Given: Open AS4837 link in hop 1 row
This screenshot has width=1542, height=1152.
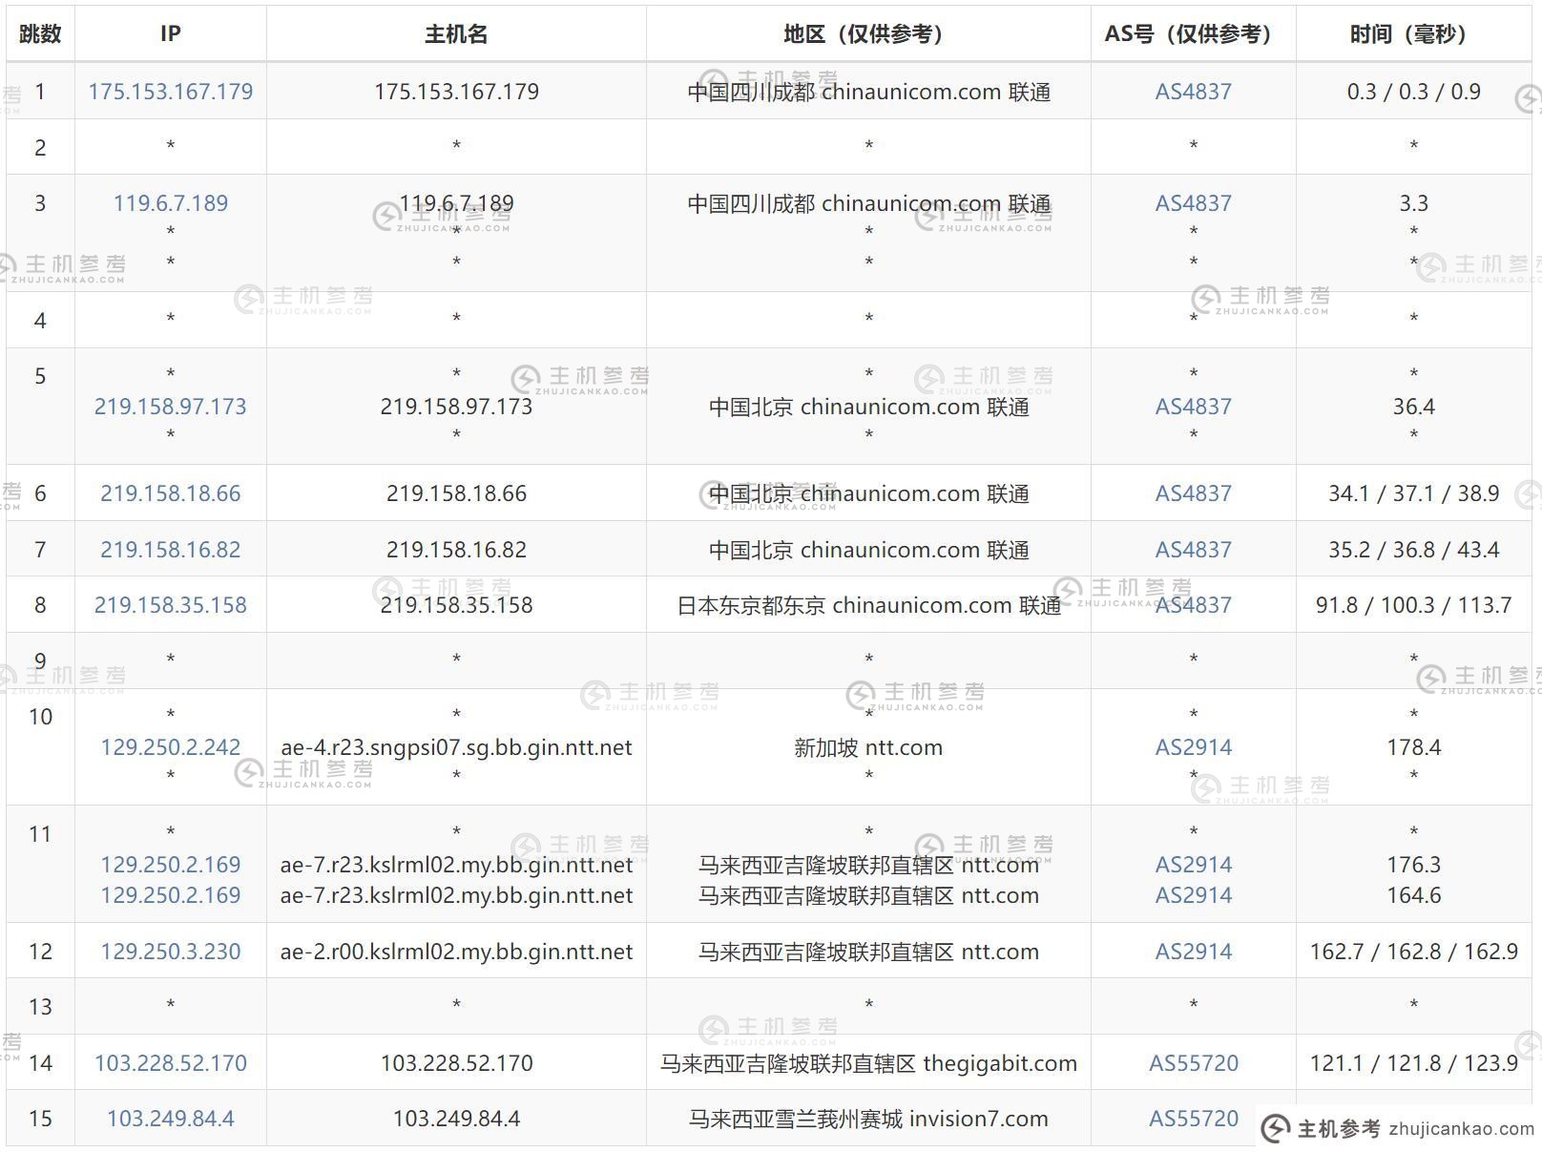Looking at the screenshot, I should [x=1194, y=92].
